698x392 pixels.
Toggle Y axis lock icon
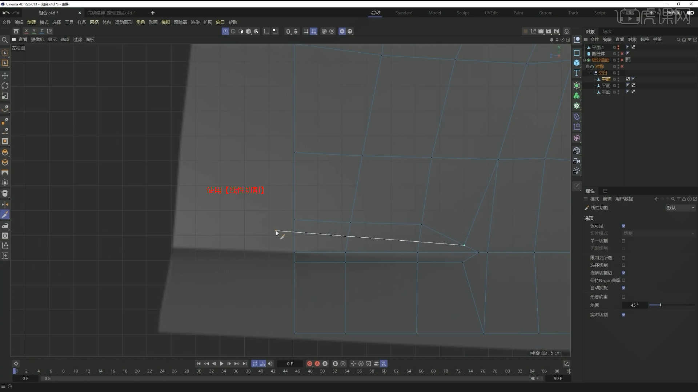(34, 32)
